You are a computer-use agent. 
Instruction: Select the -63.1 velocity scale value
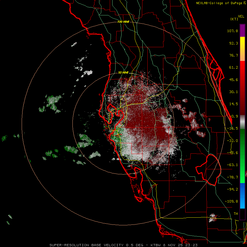coord(232,165)
